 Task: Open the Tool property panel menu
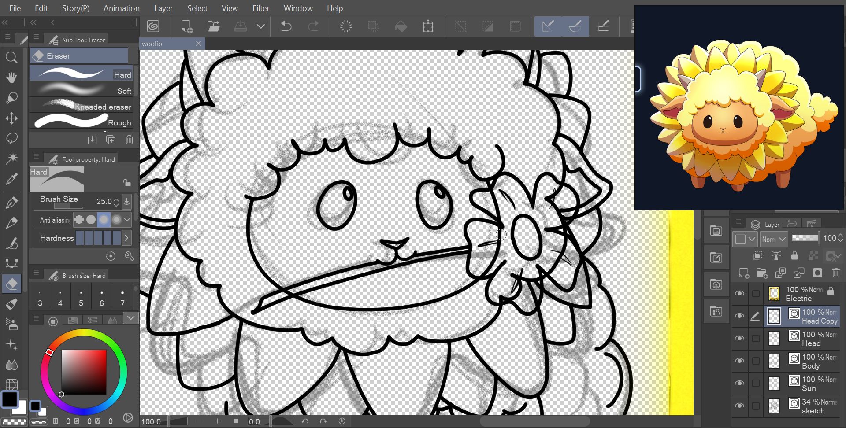pyautogui.click(x=36, y=156)
